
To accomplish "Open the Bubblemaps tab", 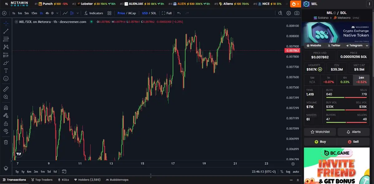I will pos(117,180).
